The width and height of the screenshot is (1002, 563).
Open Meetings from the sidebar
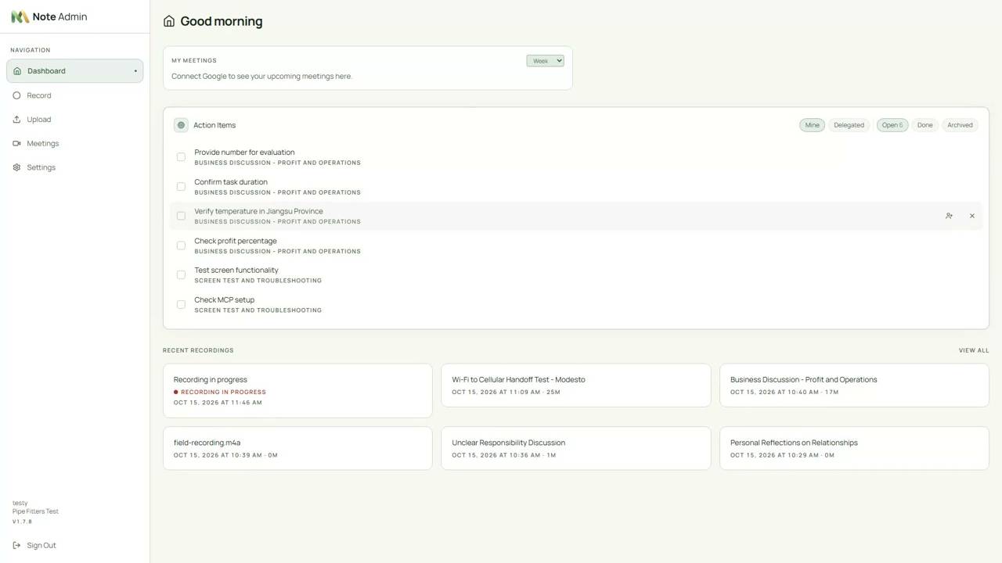[75, 143]
